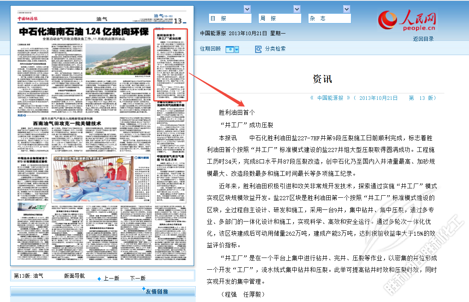This screenshot has height=302, width=469.
Task: Click the 中国能源报 2013年10月21日 星期一 date line
Action: (x=243, y=34)
